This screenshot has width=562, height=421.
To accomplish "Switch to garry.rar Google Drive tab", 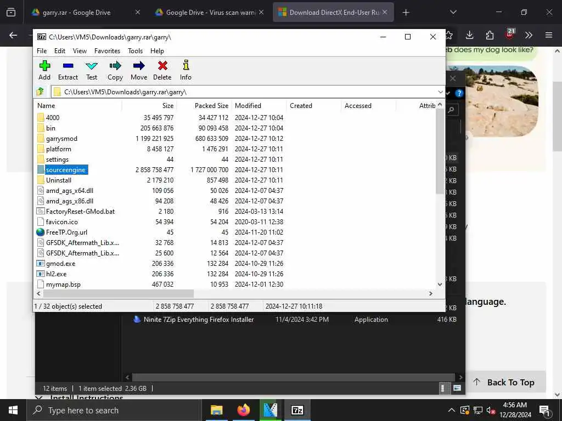I will (x=86, y=13).
